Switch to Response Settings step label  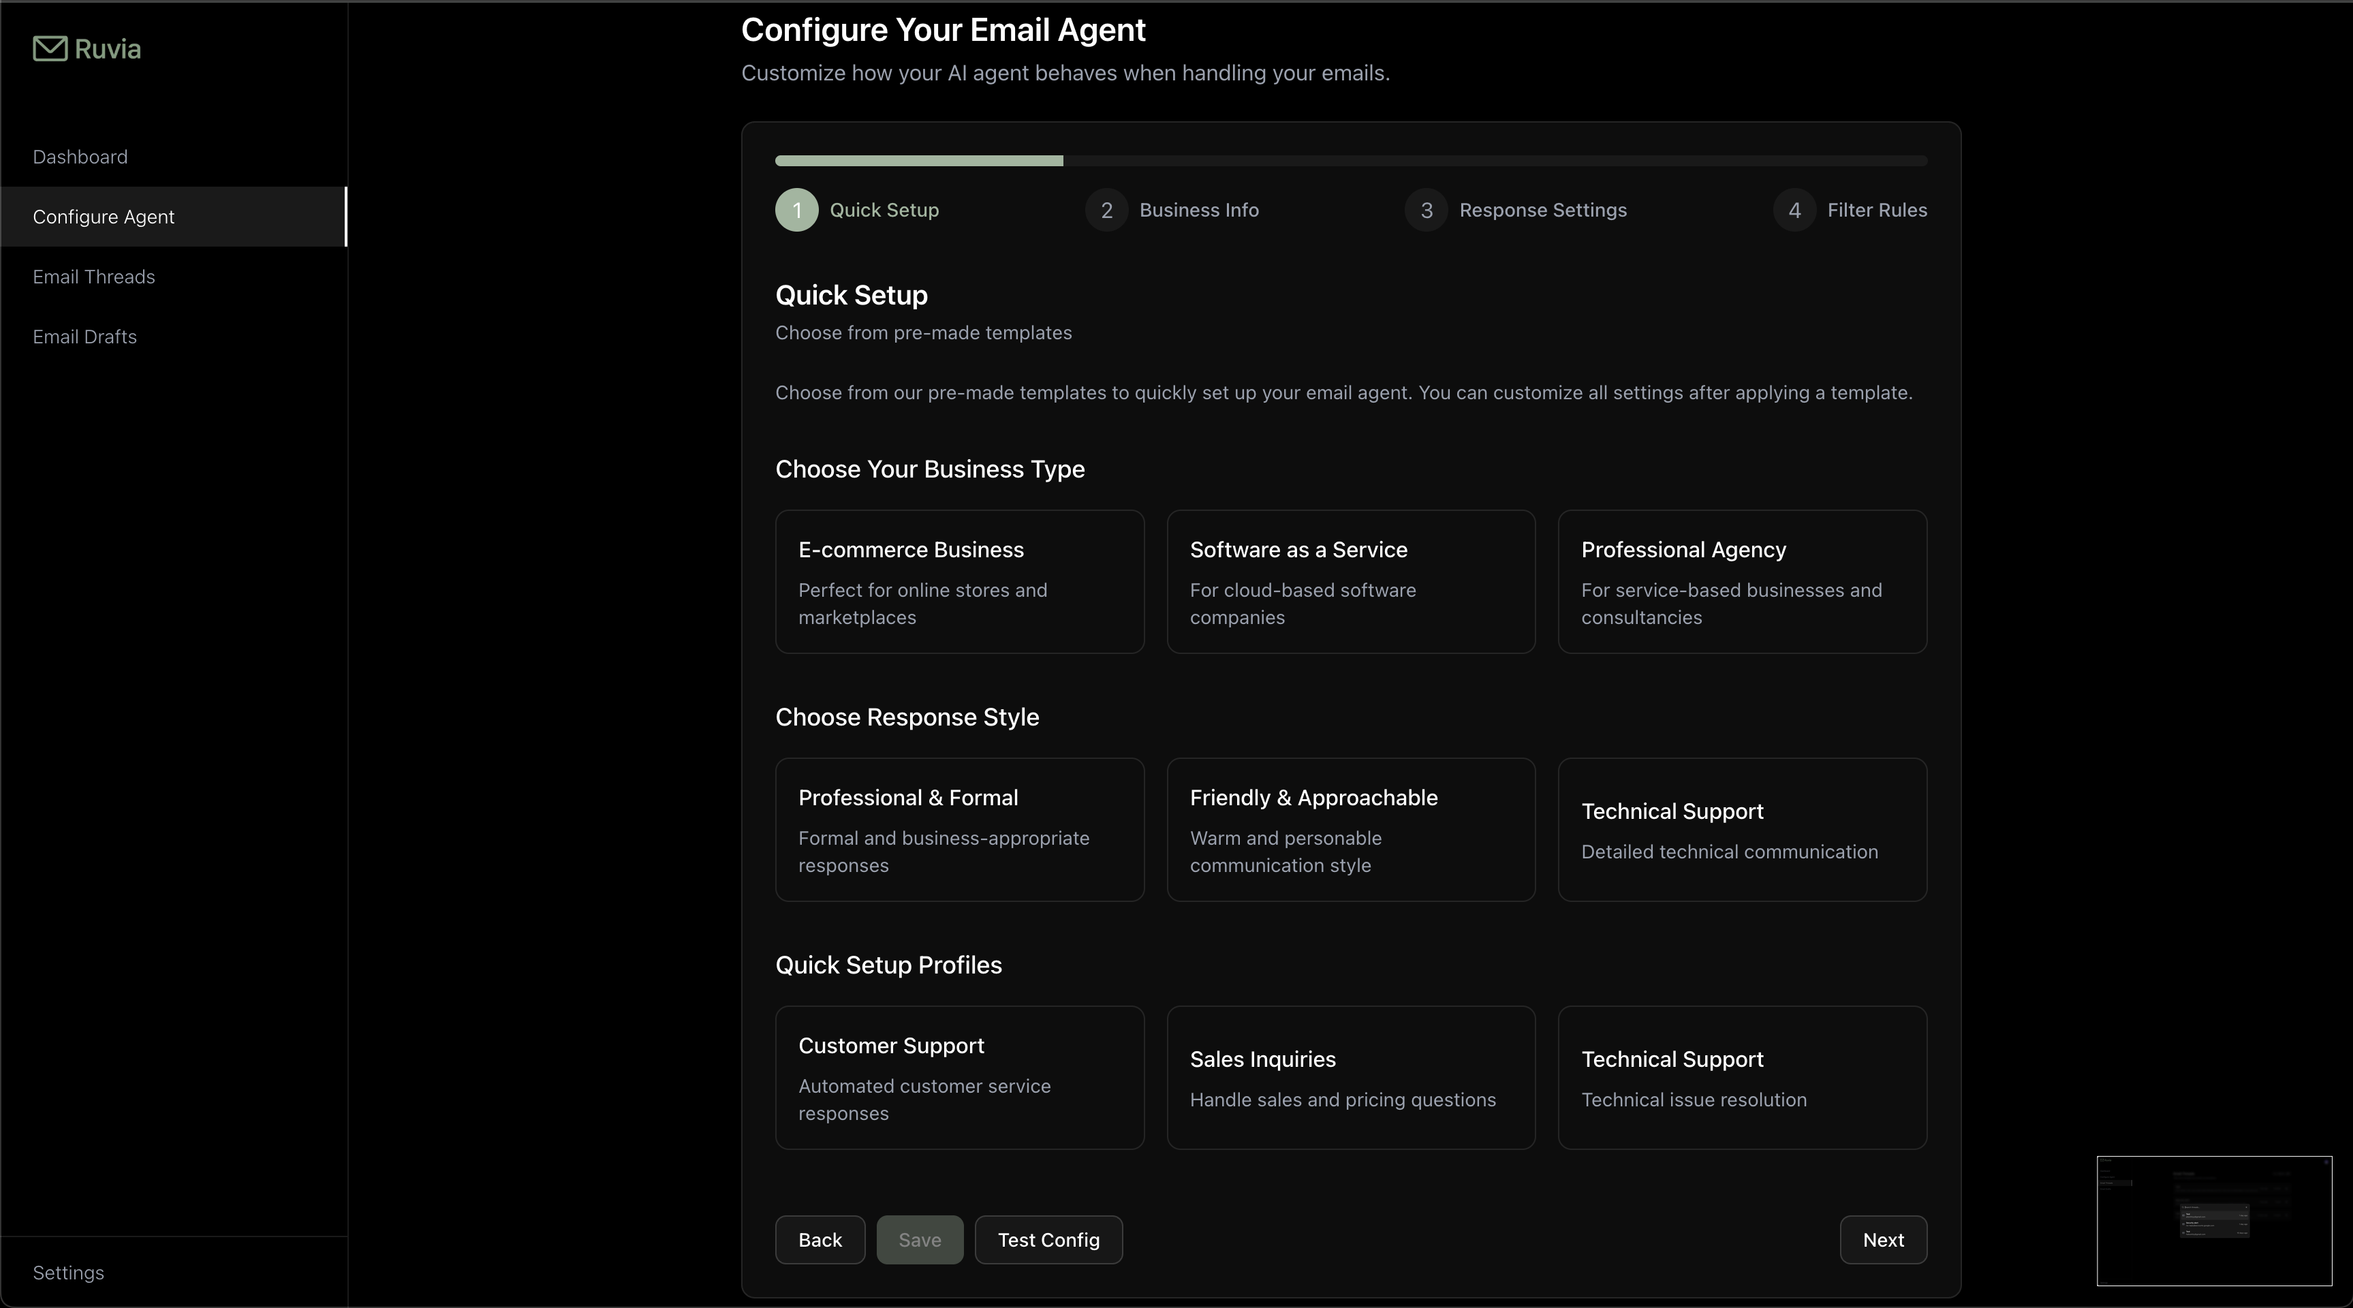click(x=1543, y=210)
